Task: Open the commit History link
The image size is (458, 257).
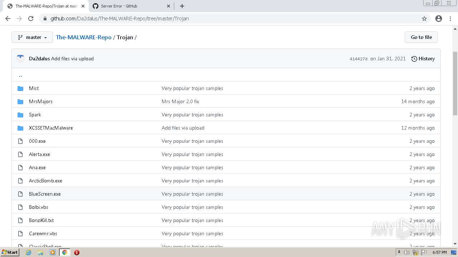Action: pos(423,59)
